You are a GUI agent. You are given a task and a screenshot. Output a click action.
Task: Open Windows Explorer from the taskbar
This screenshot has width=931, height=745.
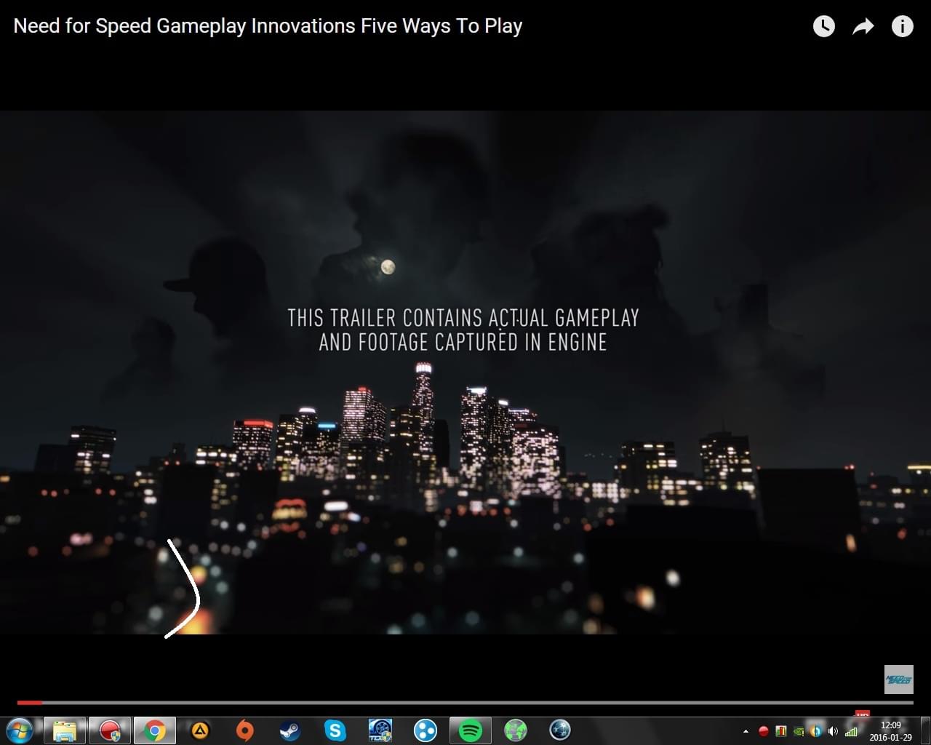(65, 730)
